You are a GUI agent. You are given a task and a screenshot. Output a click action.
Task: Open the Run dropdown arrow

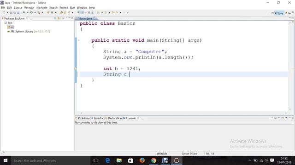pos(35,12)
